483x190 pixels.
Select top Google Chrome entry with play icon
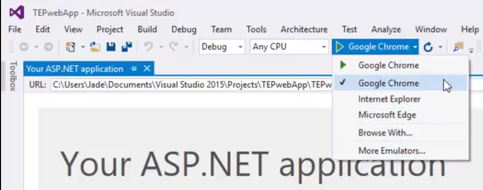(401, 65)
